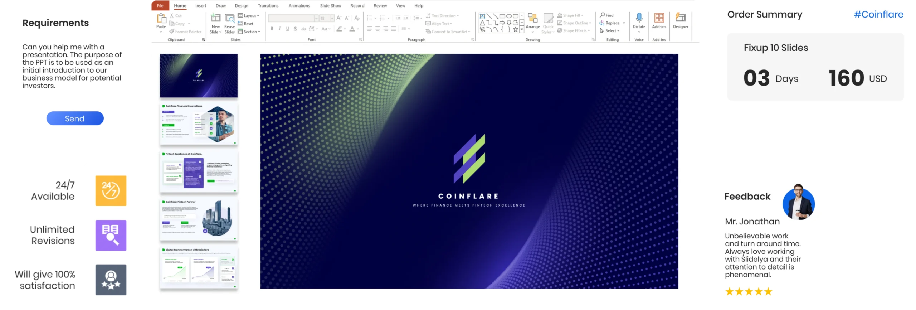Viewport: 916px width, 310px height.
Task: Select the Digital Transformation with Coinflare thumbnail
Action: pyautogui.click(x=199, y=268)
